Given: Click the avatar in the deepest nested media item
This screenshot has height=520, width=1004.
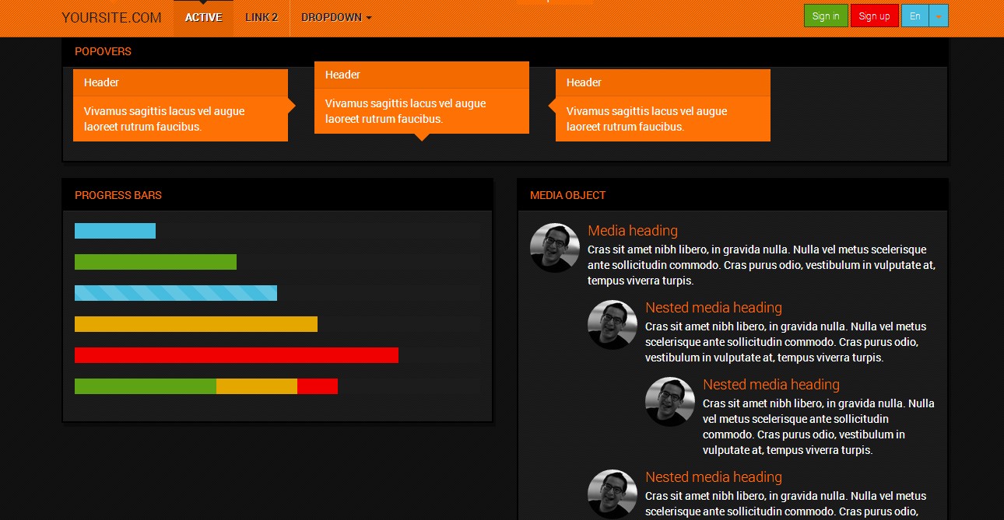Looking at the screenshot, I should (669, 402).
